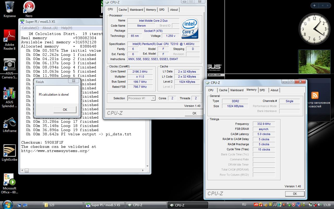Launch the Nero desktop shortcut
This screenshot has width=334, height=209.
[29, 9]
